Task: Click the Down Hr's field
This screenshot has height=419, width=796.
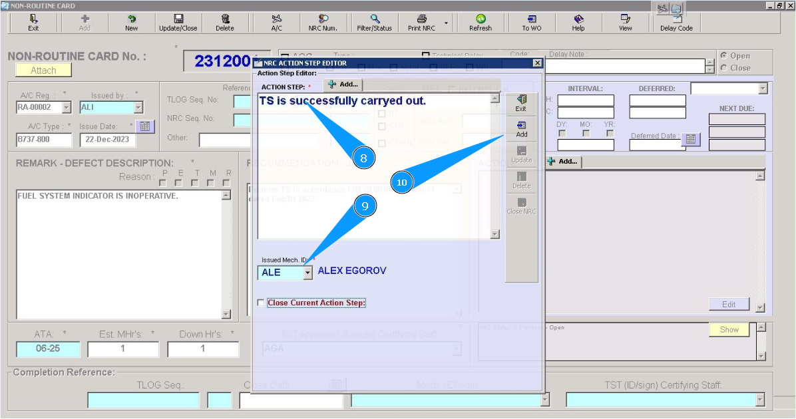Action: click(203, 349)
